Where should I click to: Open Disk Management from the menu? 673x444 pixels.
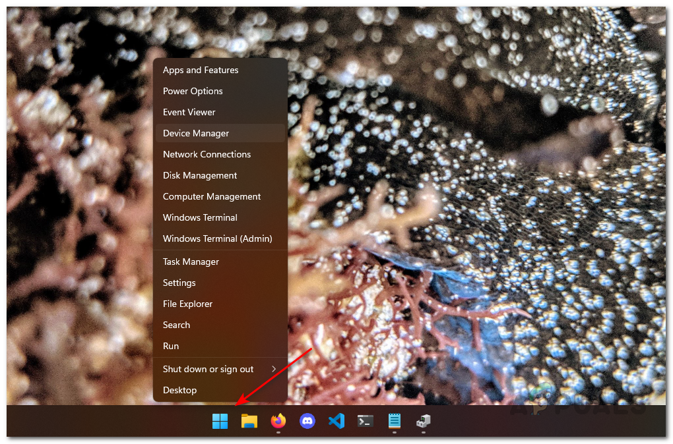point(220,175)
